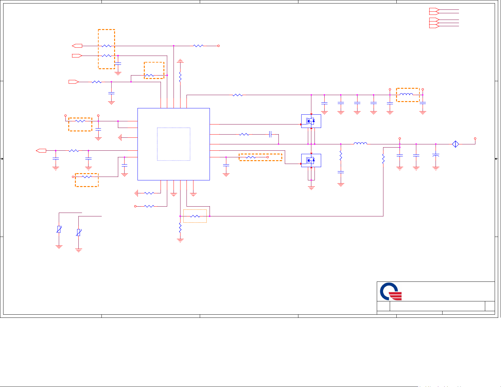The image size is (501, 387).
Task: Click the capacitor under the tall dashed box's lower resistor
Action: pos(118,64)
